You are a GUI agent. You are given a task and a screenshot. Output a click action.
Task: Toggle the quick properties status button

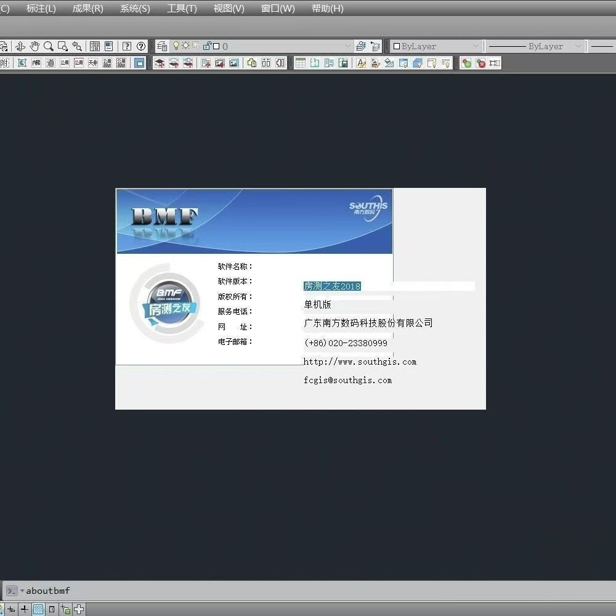52,609
